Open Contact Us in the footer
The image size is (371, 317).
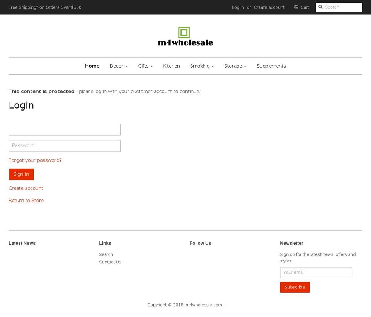click(x=110, y=262)
